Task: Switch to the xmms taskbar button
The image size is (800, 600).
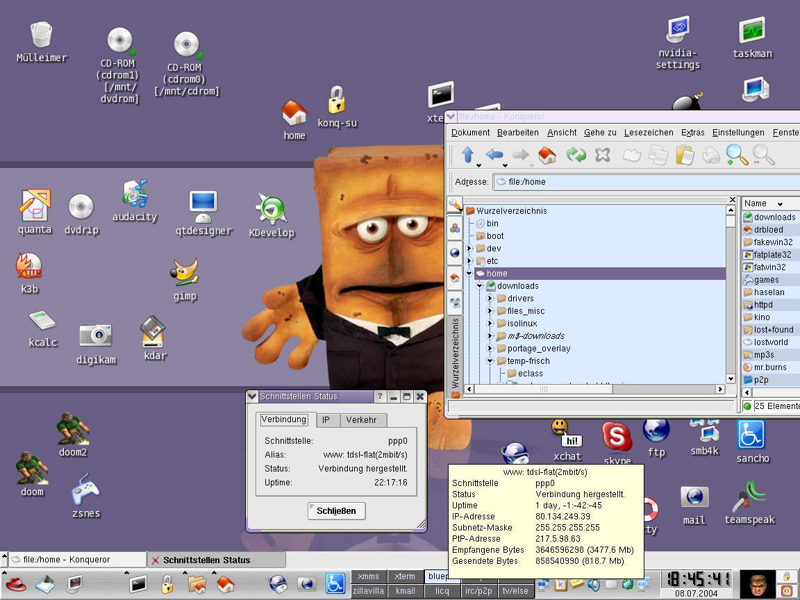Action: point(369,576)
